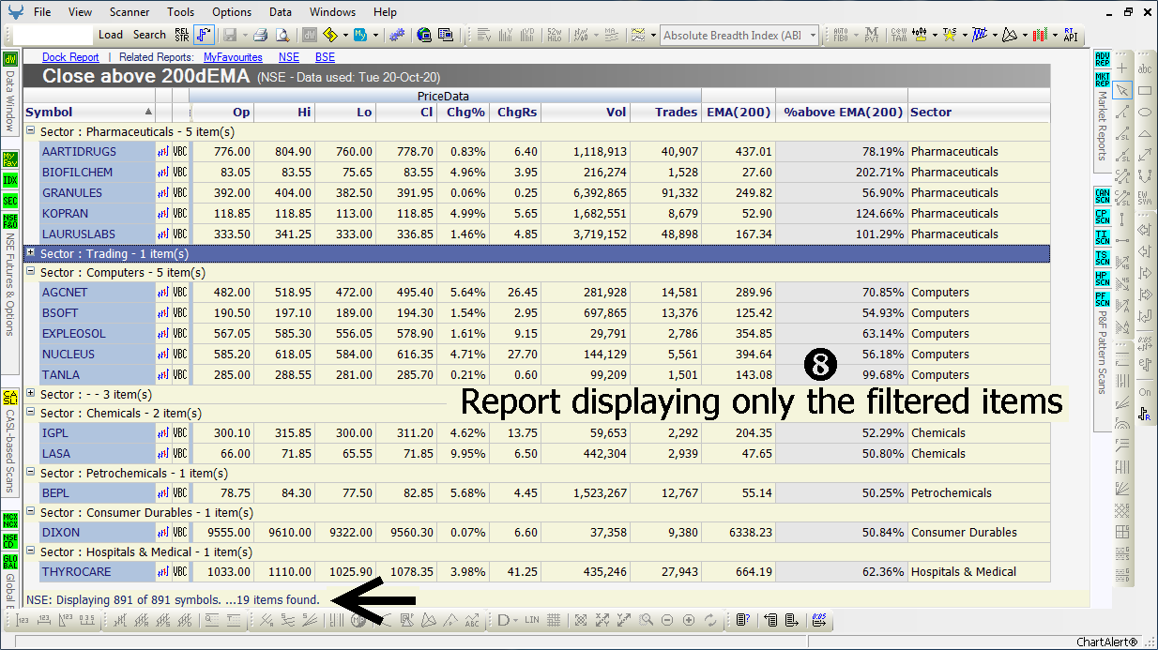Image resolution: width=1158 pixels, height=650 pixels.
Task: Collapse the Hospitals & Medical sector group
Action: [31, 552]
